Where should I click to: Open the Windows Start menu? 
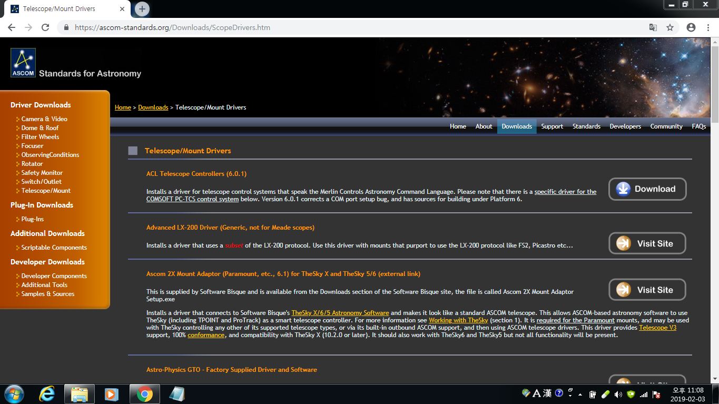[14, 394]
